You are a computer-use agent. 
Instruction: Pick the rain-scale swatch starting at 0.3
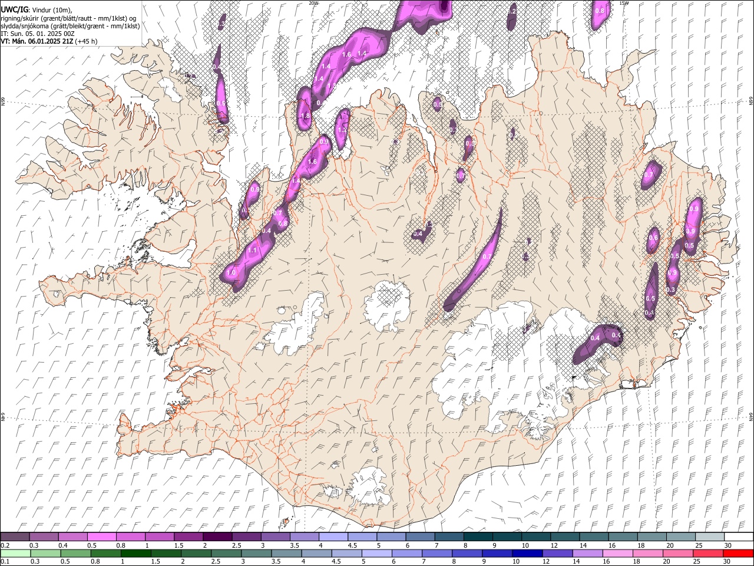(x=45, y=553)
